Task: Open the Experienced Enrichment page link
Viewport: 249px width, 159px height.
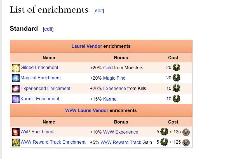Action: pyautogui.click(x=45, y=88)
